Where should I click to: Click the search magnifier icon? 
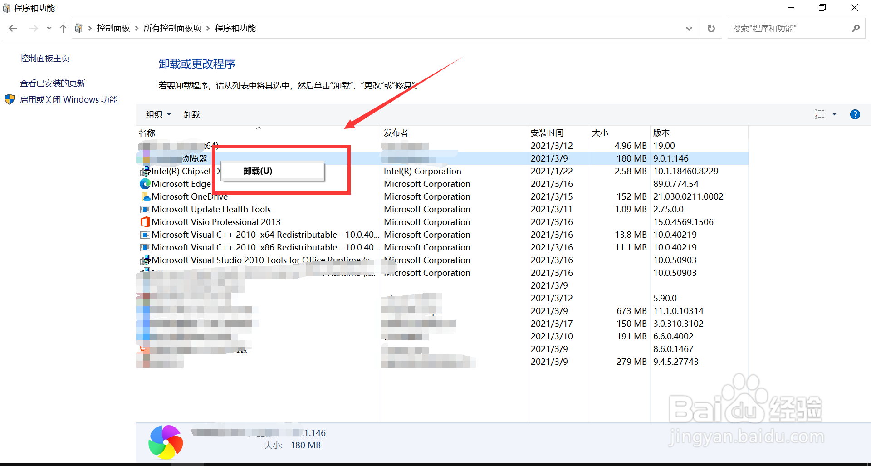click(856, 29)
